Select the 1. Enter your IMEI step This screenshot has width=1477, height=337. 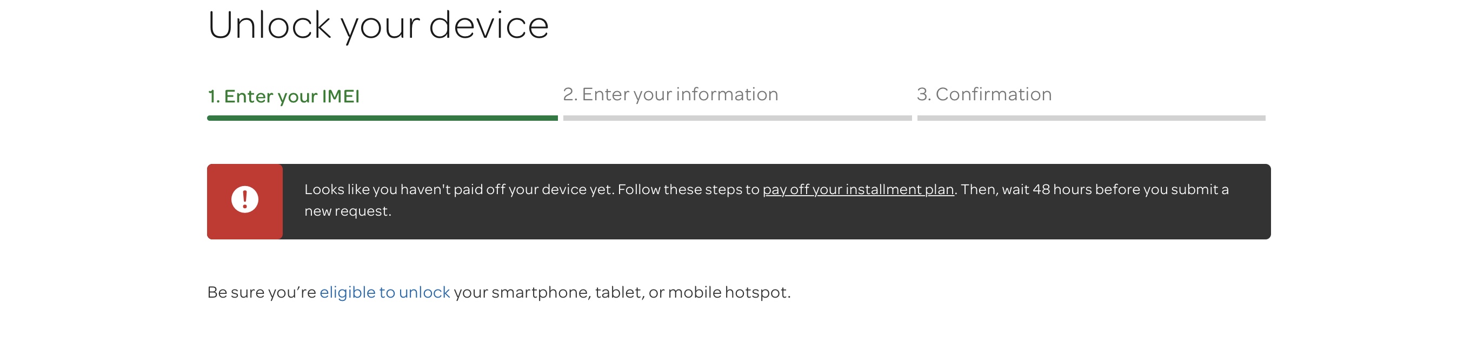click(x=283, y=97)
